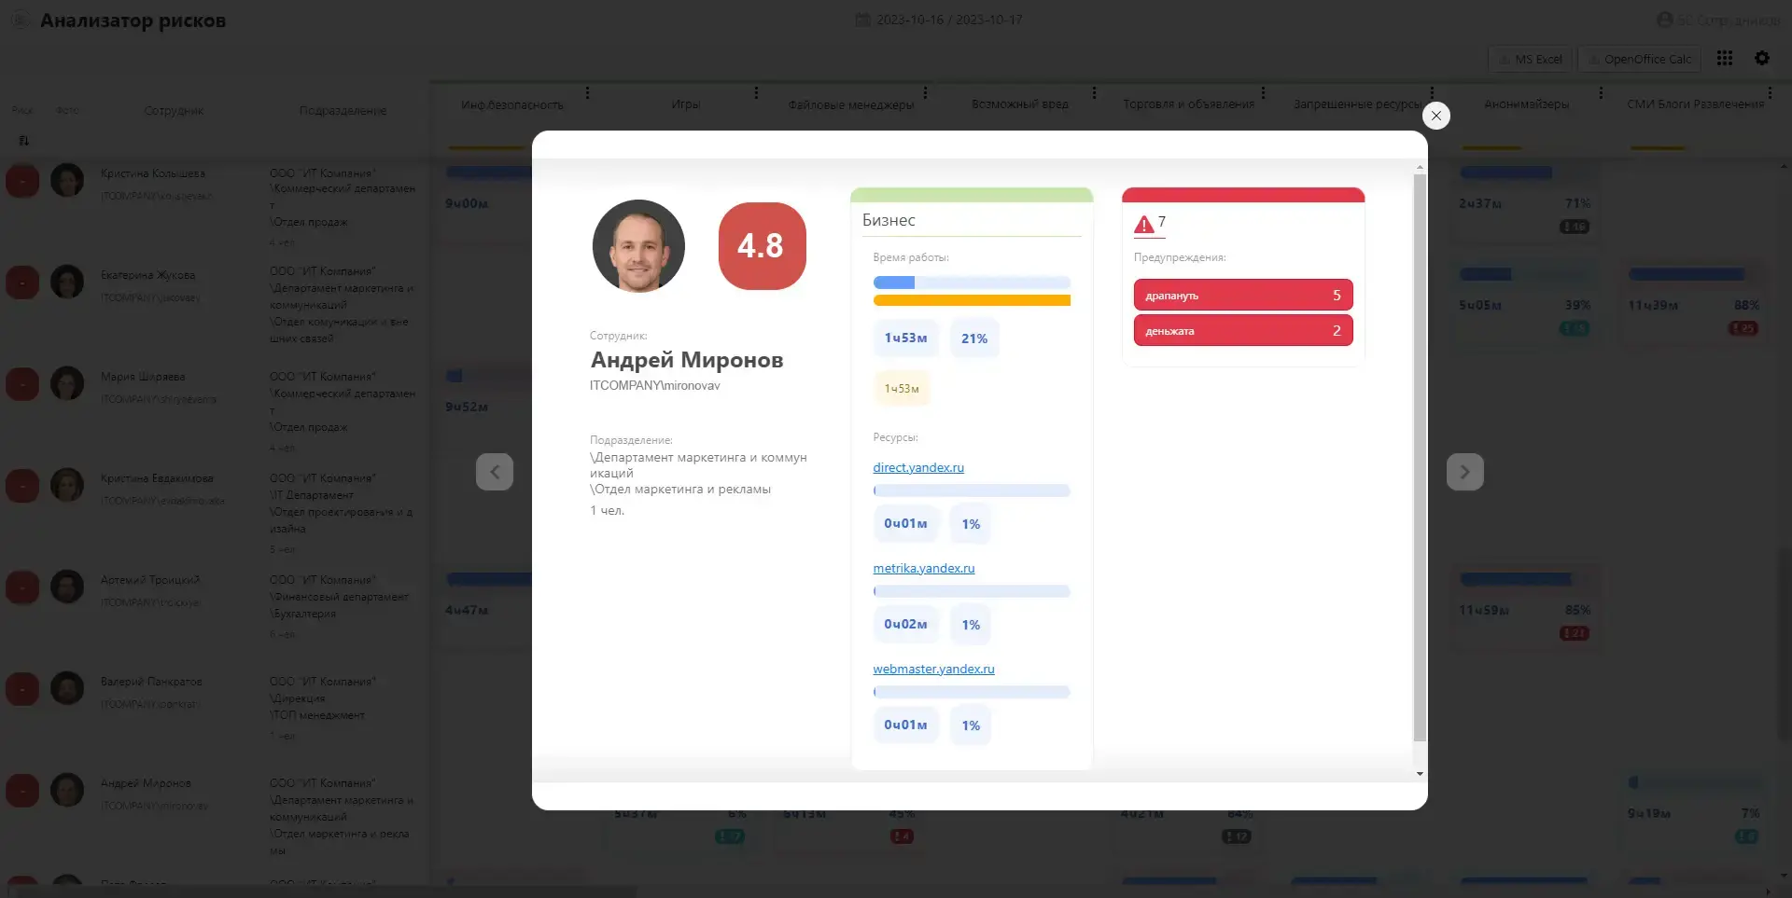
Task: Click the scroll down arrow in popup
Action: point(1420,774)
